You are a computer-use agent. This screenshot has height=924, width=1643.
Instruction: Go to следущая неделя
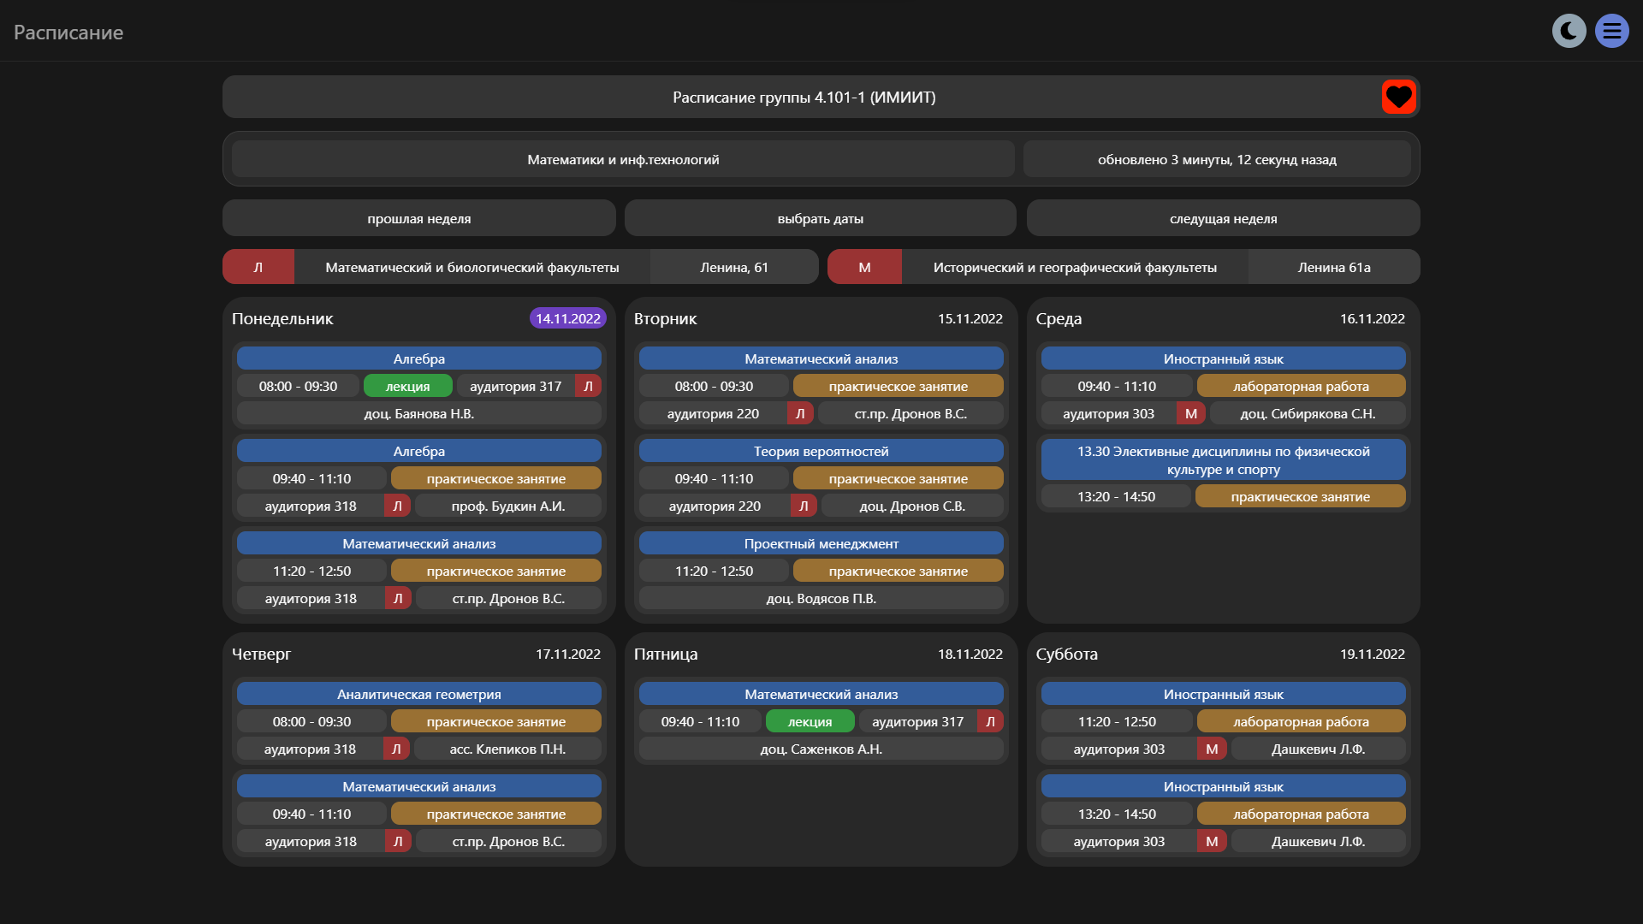pos(1224,218)
